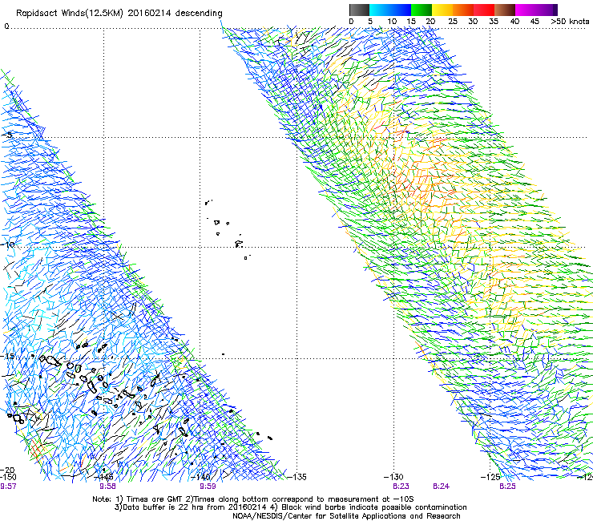Click the red 30-35 knots legend segment
The height and width of the screenshot is (521, 593).
484,10
